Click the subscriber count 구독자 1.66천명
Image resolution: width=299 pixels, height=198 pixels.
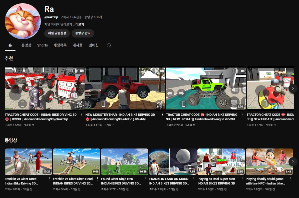tap(71, 17)
